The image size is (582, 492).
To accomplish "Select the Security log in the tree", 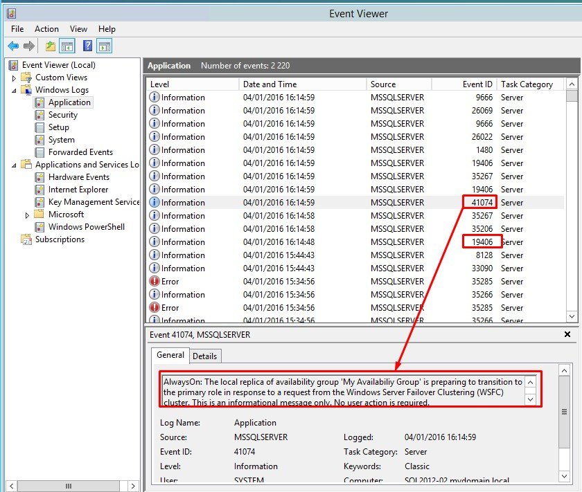I will pos(62,115).
